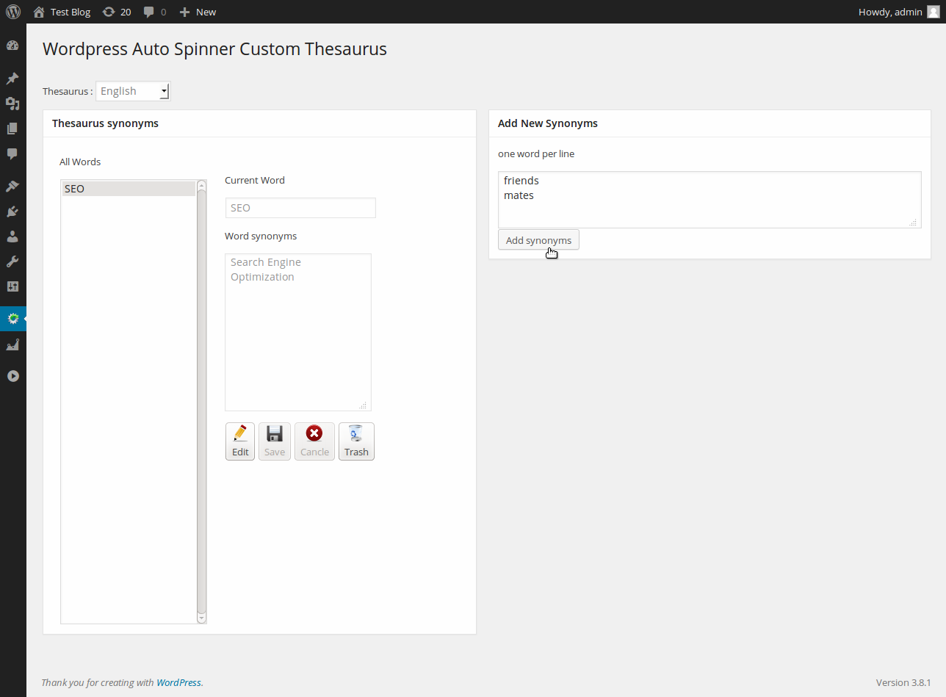The height and width of the screenshot is (697, 946).
Task: Open Appearance via the brush icon
Action: (x=12, y=187)
